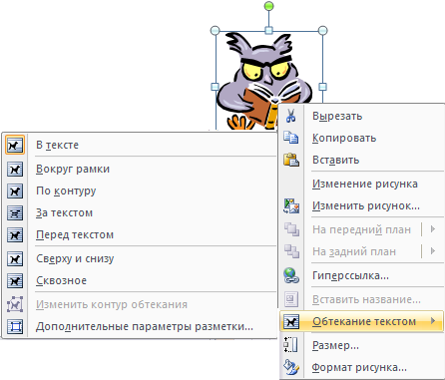Click 'Вырезать' in context menu
445x380 pixels.
click(x=362, y=116)
